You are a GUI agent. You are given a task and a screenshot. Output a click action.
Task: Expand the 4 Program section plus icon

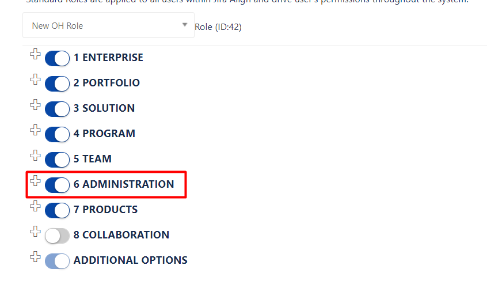pyautogui.click(x=35, y=130)
